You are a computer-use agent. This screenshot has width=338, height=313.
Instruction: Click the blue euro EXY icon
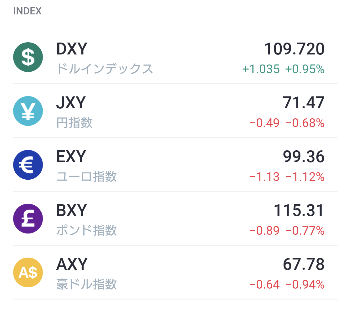tap(28, 165)
